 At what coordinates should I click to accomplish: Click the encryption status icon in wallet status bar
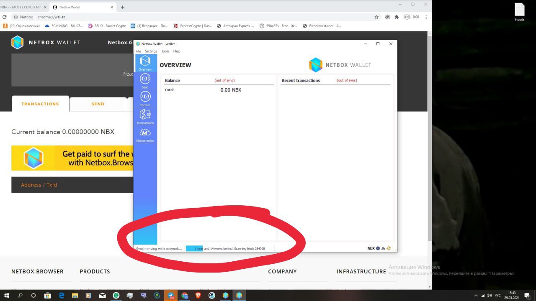(378, 248)
